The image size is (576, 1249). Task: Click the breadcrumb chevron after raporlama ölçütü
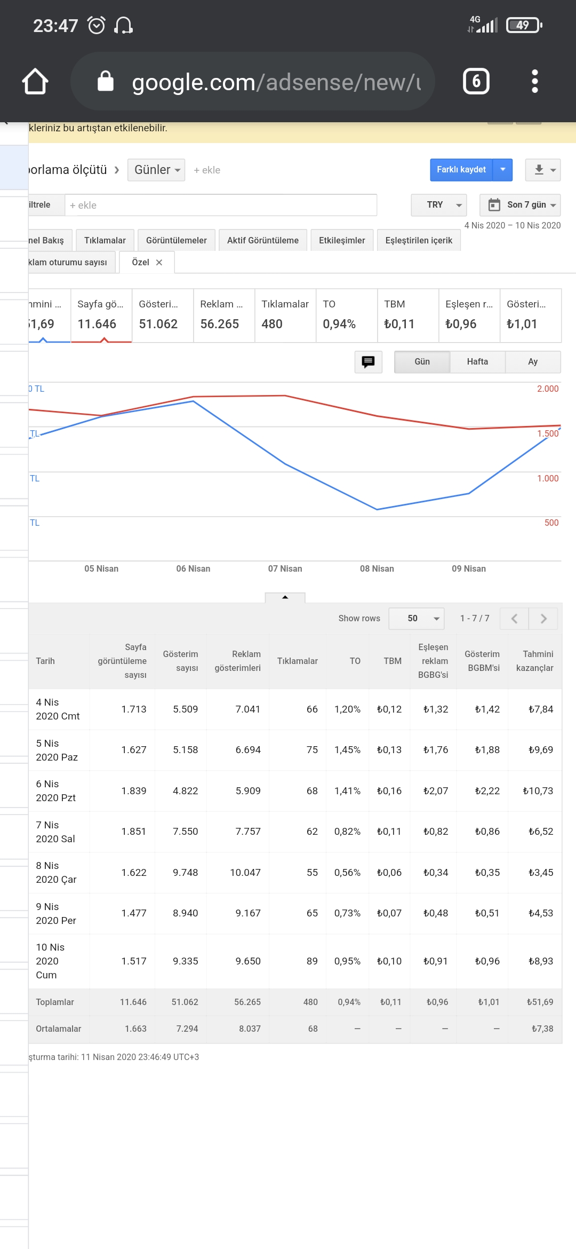tap(117, 170)
